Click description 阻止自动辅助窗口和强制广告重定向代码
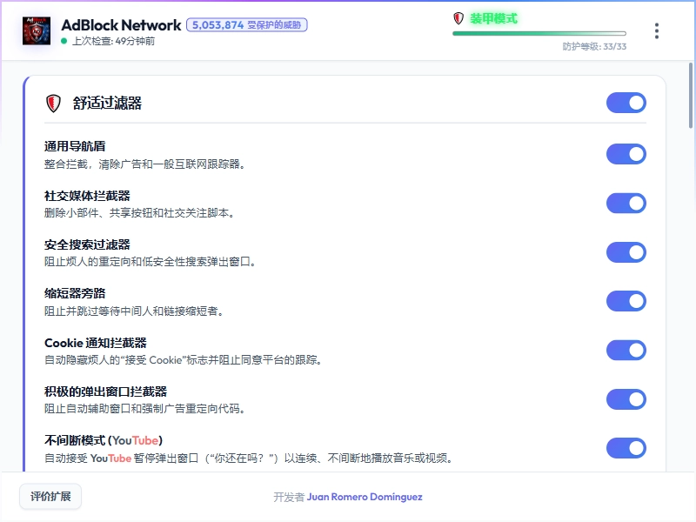The height and width of the screenshot is (522, 696). coord(144,409)
